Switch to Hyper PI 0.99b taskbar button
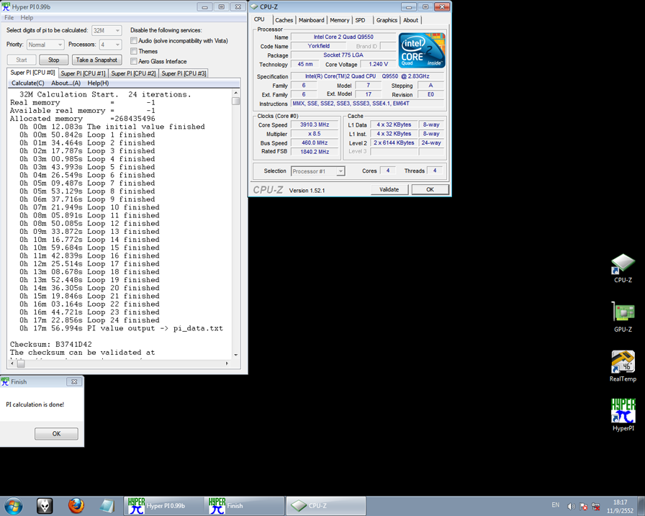Viewport: 645px width, 516px height. [163, 506]
